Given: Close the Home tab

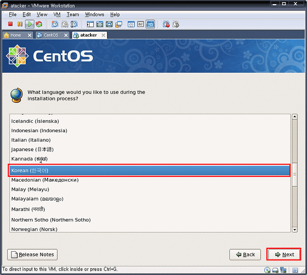Looking at the screenshot, I should (29, 35).
